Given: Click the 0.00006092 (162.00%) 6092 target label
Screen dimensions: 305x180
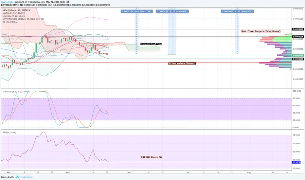Looking at the screenshot, I should point(237,11).
